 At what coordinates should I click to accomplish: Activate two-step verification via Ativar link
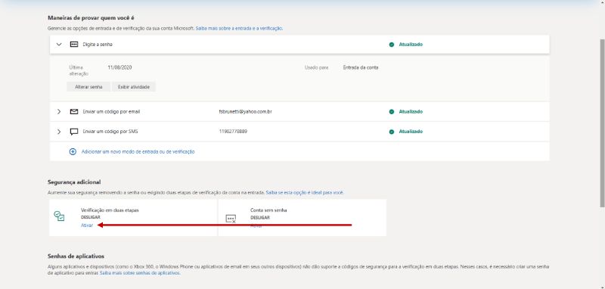(x=87, y=225)
